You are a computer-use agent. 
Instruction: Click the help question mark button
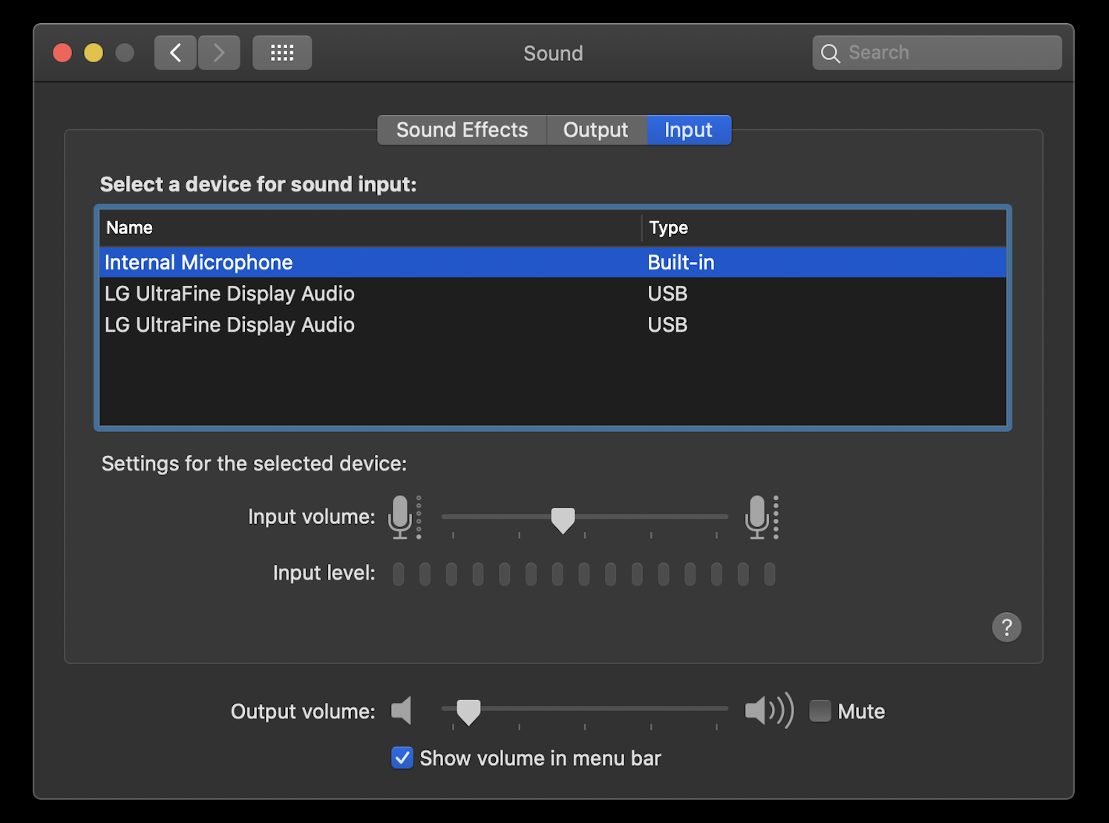(1007, 627)
